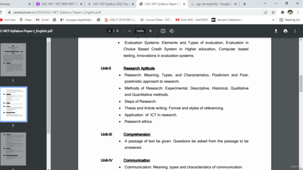Click the page number input field
Image resolution: width=303 pixels, height=170 pixels.
point(109,31)
